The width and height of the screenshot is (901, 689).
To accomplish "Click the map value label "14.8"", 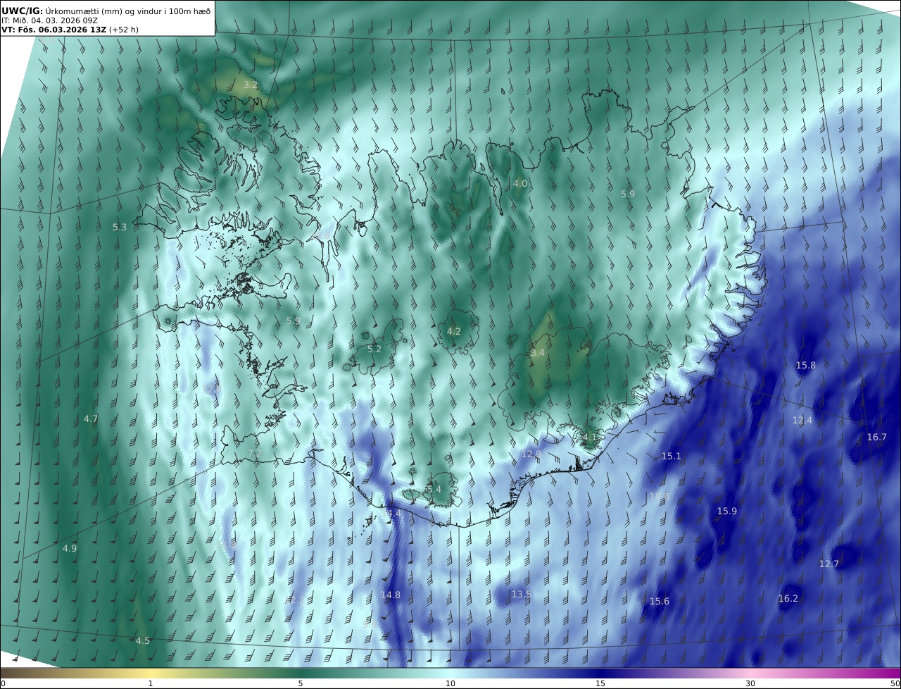I will 391,595.
